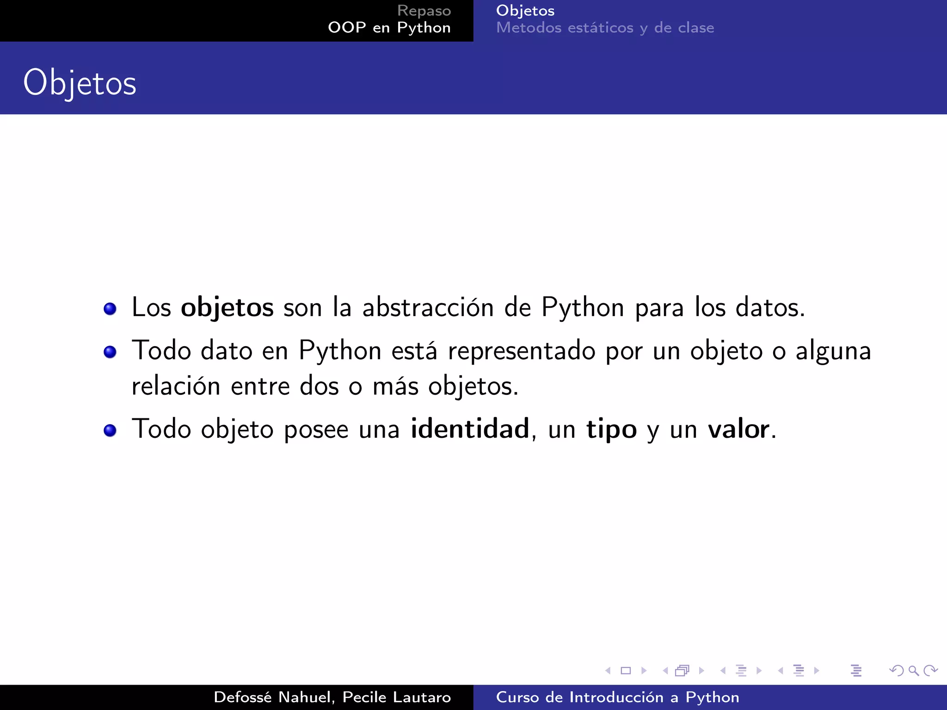The width and height of the screenshot is (947, 710).
Task: Click the slide rectangle icon
Action: (626, 670)
